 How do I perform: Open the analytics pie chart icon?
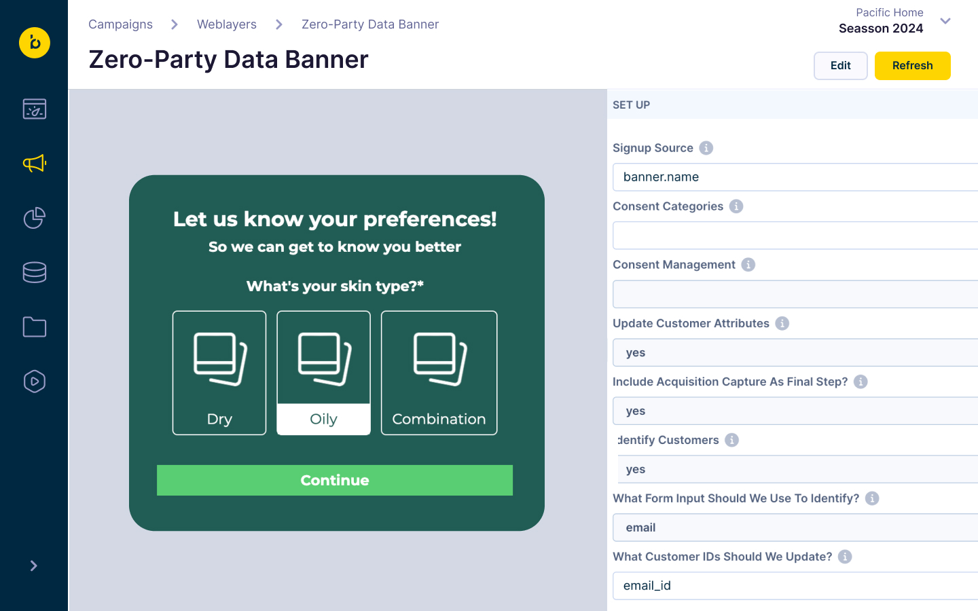point(35,218)
